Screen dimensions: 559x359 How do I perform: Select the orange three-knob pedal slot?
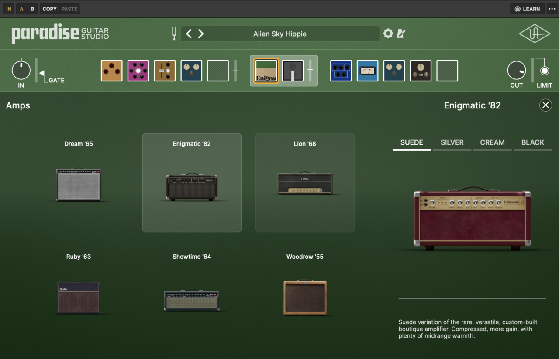112,71
